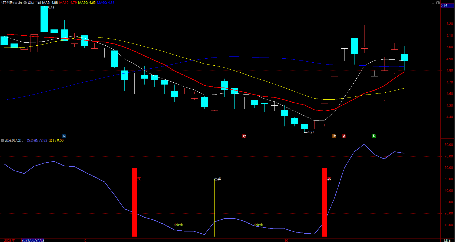Click the 5.34 price tag on axis
The width and height of the screenshot is (455, 242).
(447, 5)
